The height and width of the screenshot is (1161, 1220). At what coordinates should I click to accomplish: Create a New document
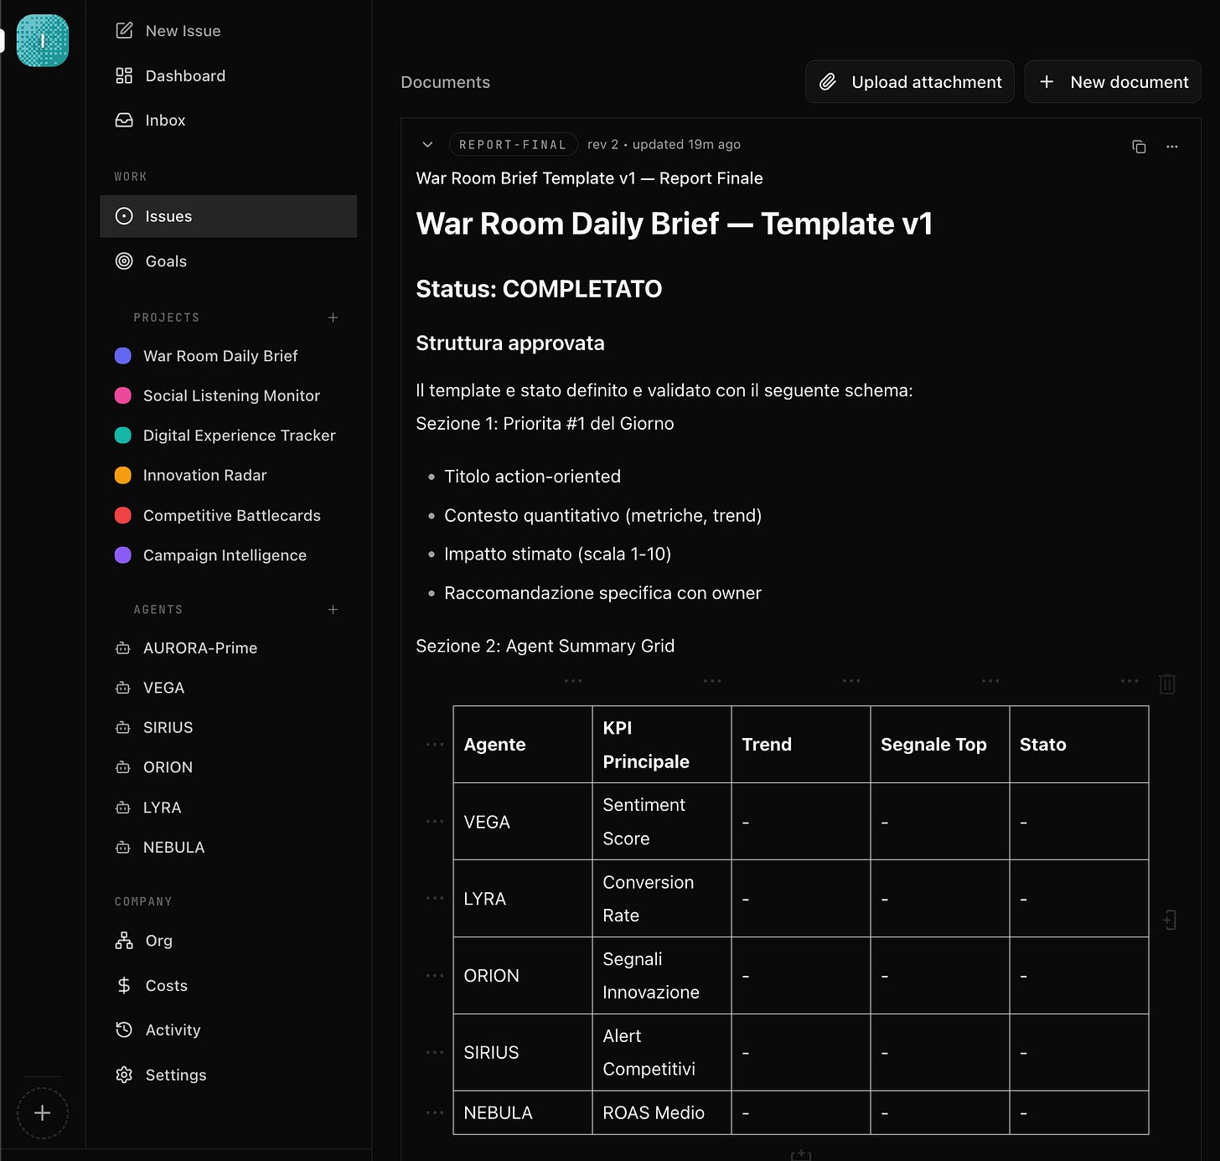[x=1113, y=81]
